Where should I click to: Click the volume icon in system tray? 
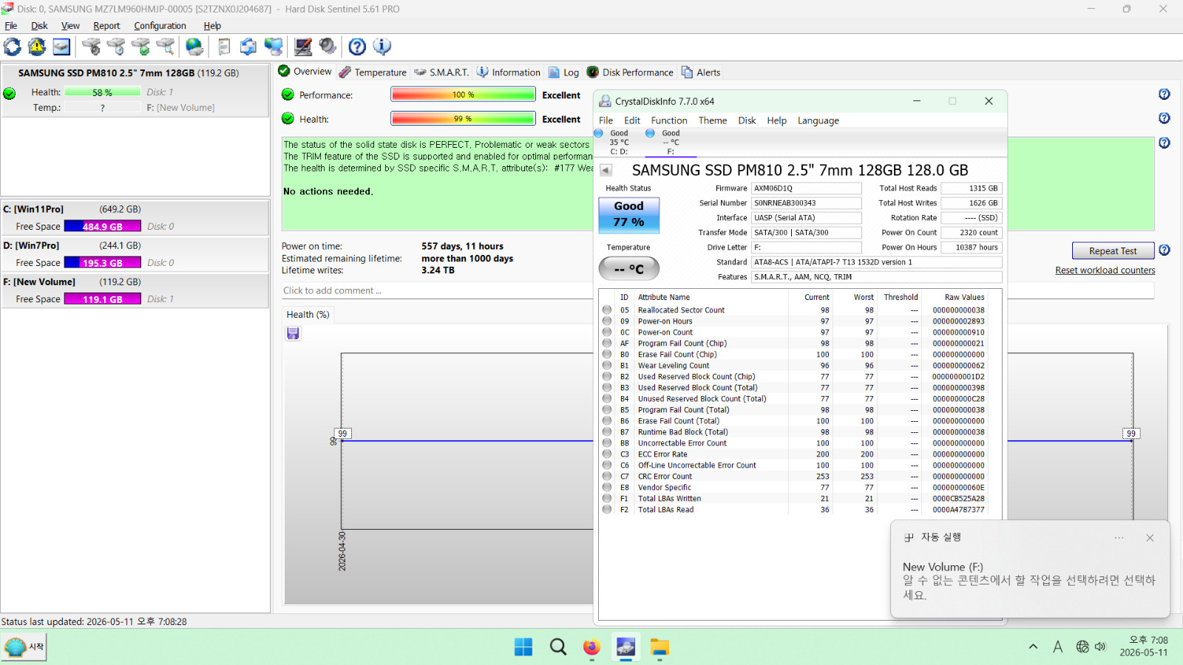point(1100,647)
